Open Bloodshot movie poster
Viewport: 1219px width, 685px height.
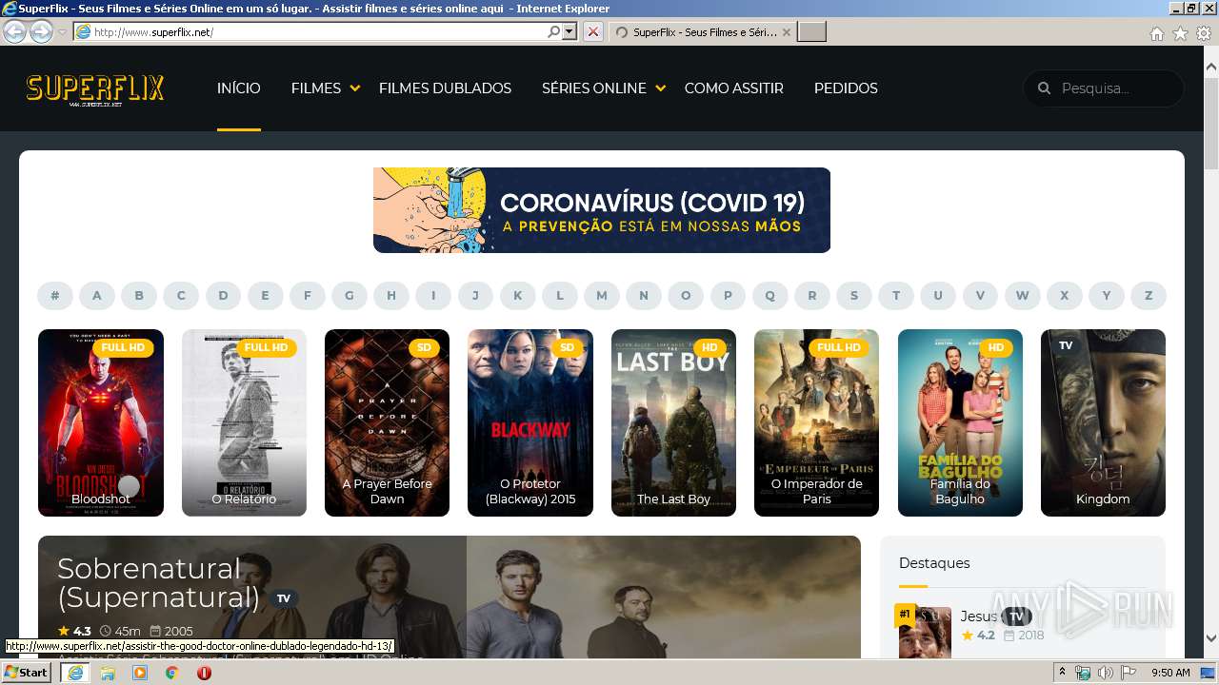[x=101, y=422]
